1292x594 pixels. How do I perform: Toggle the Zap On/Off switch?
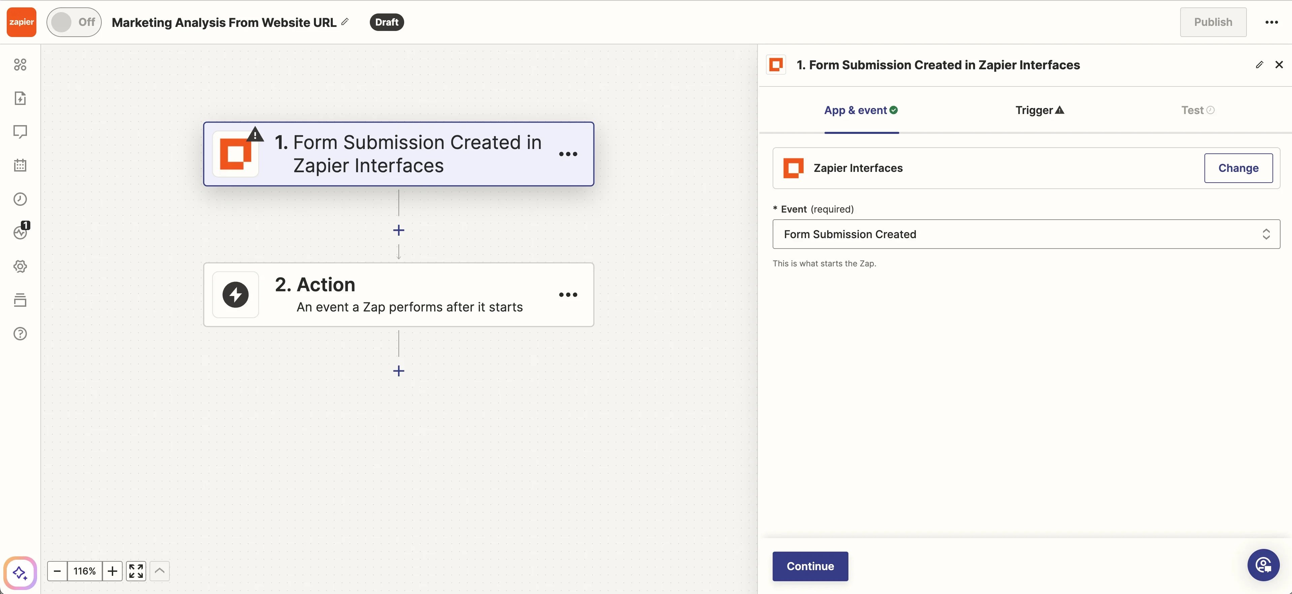(x=74, y=22)
